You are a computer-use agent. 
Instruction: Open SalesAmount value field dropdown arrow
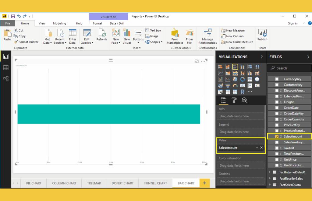coord(257,148)
